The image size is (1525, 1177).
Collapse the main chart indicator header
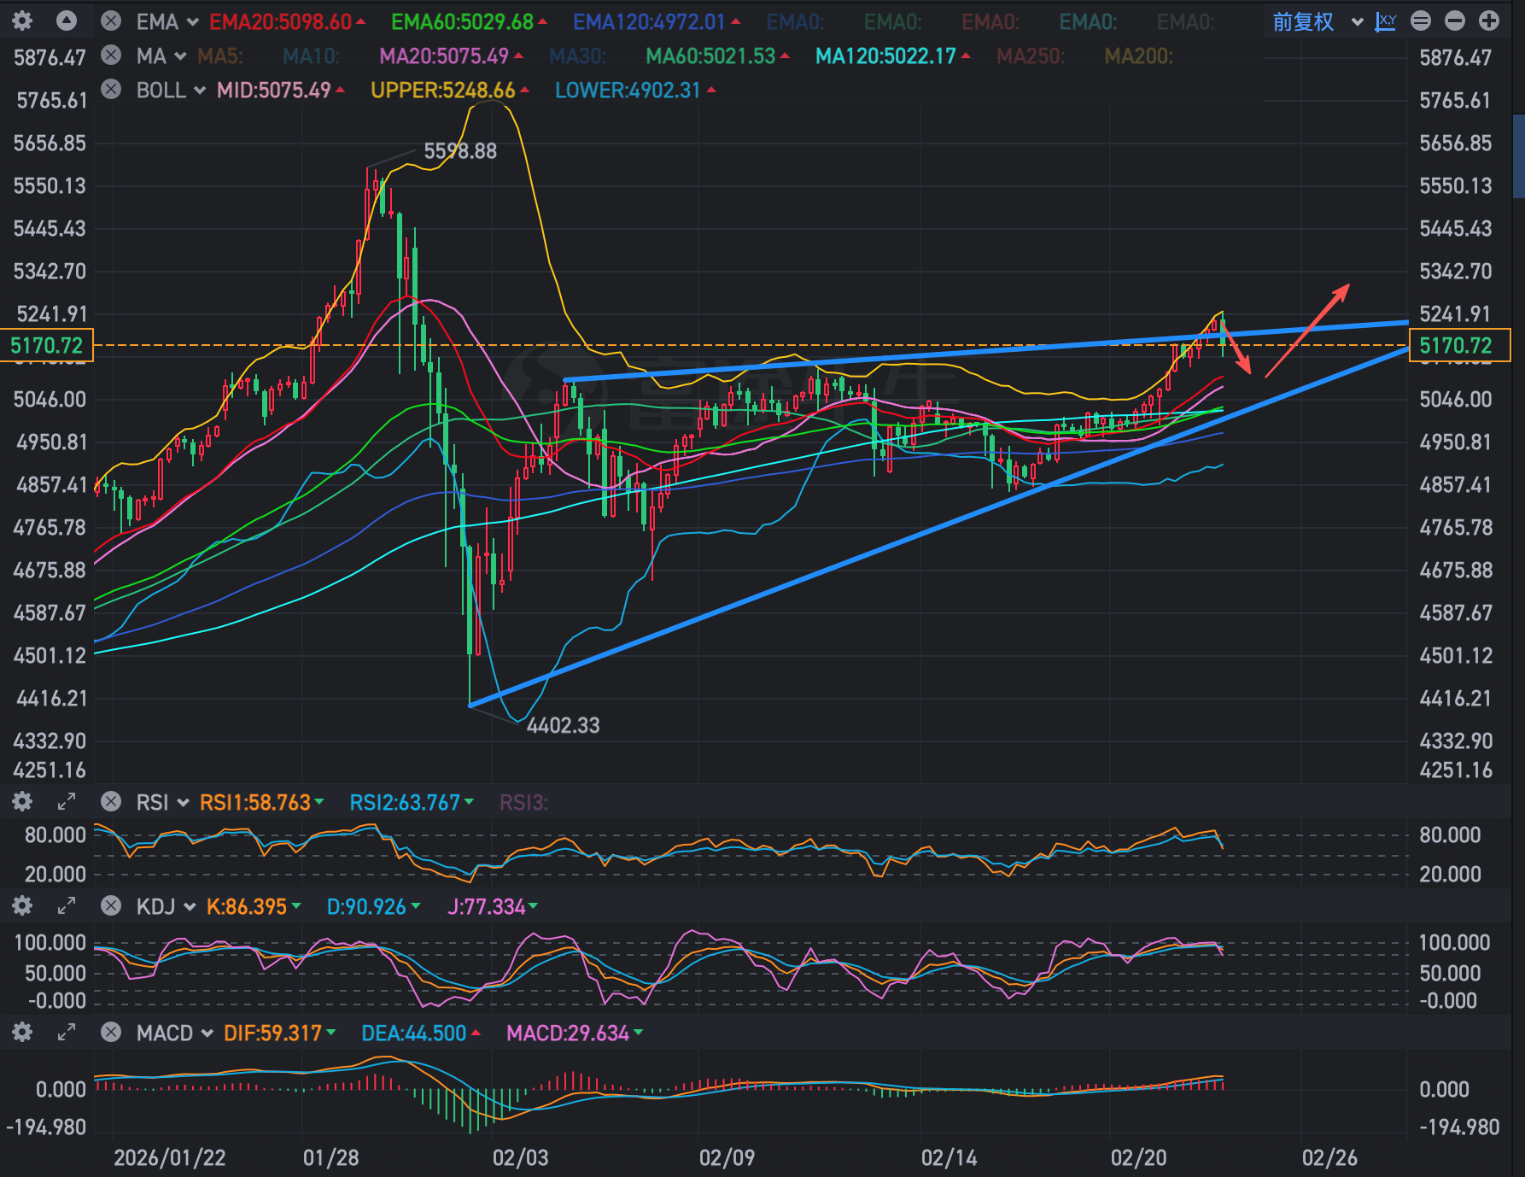coord(67,21)
